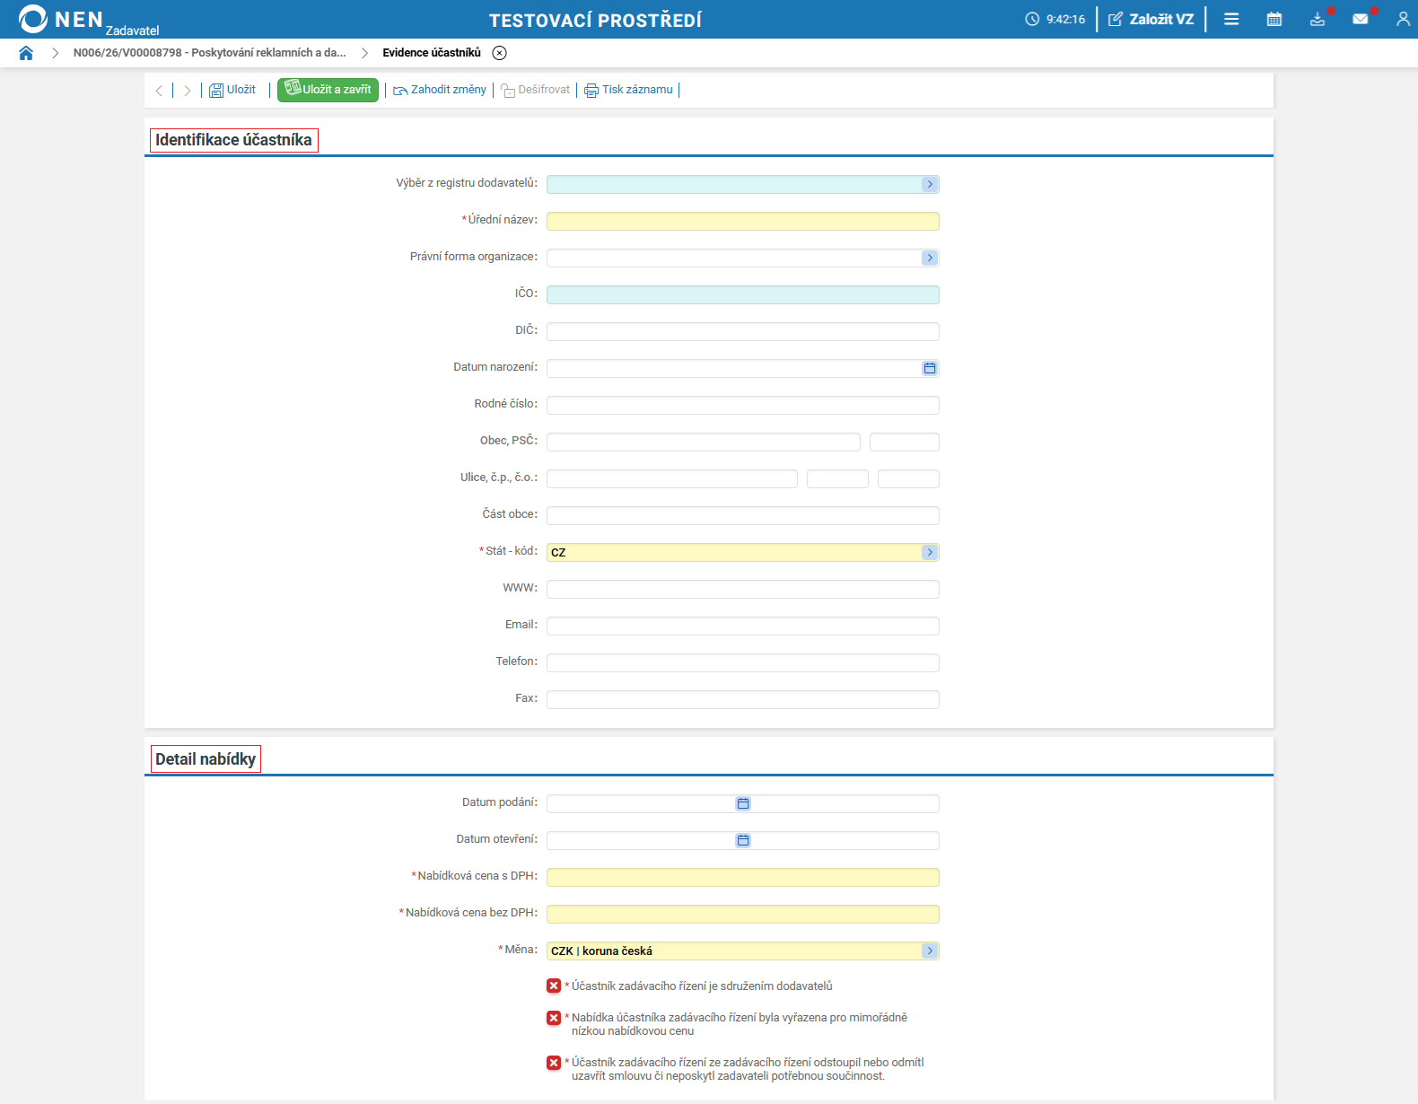Open breadcrumb N006/26/V00008798 tender

coord(209,53)
